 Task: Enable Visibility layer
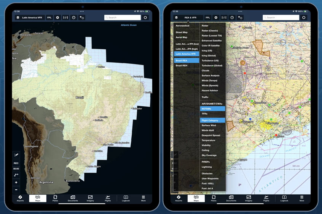click(212, 145)
